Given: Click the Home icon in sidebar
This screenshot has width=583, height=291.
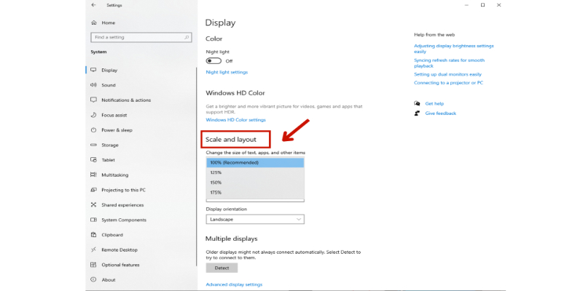Looking at the screenshot, I should pos(94,23).
